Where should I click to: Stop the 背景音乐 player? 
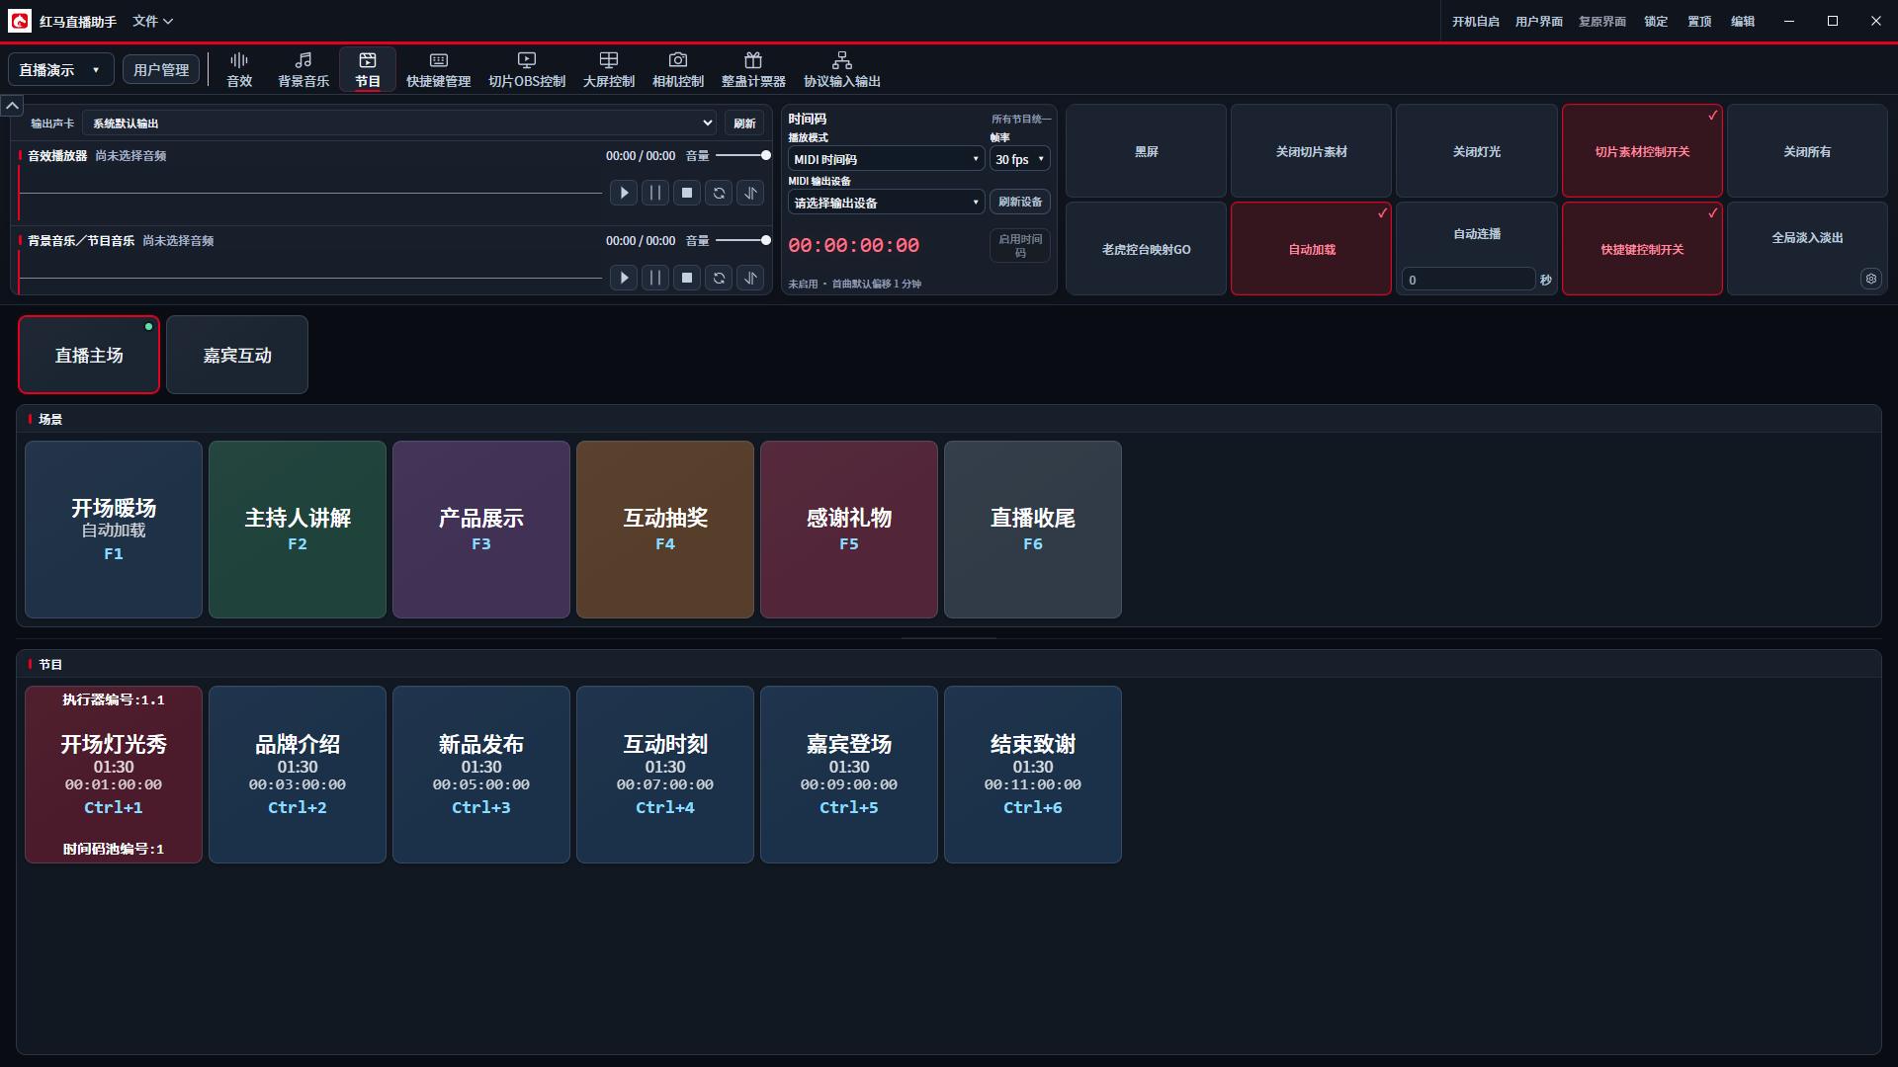point(687,278)
